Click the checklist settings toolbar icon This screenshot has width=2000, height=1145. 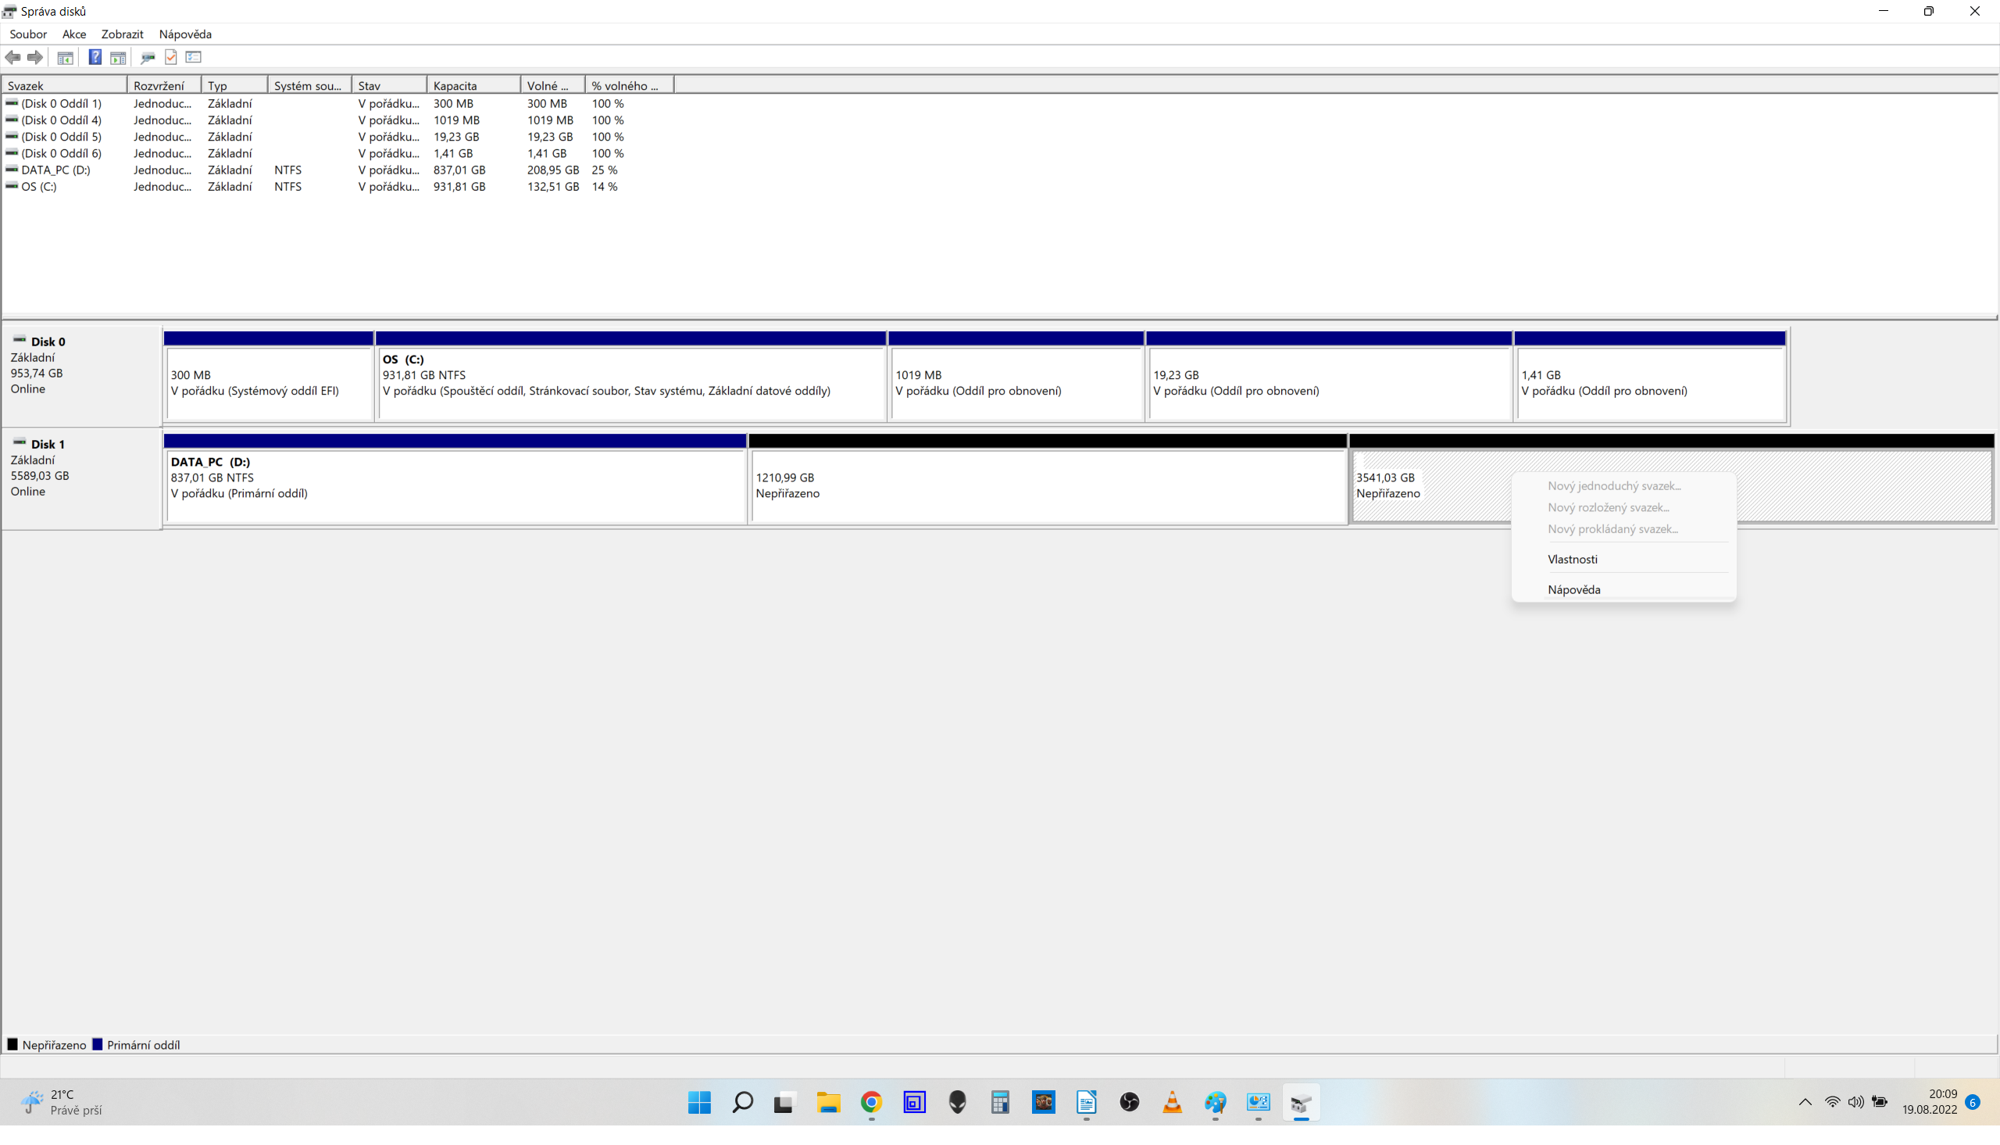coord(193,57)
